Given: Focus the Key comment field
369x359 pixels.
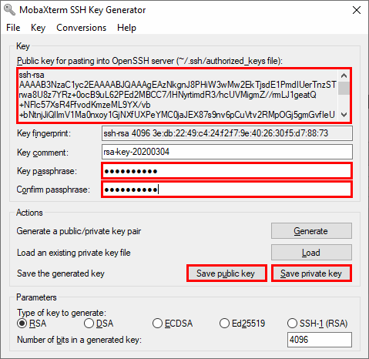Looking at the screenshot, I should point(227,152).
